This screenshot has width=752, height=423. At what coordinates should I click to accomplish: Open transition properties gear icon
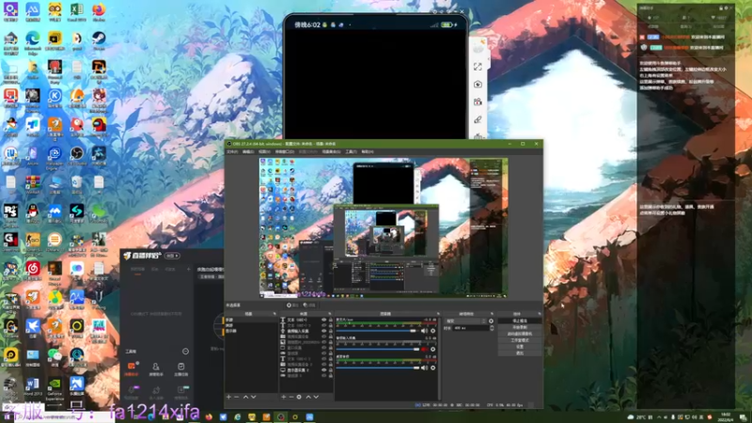pos(491,321)
